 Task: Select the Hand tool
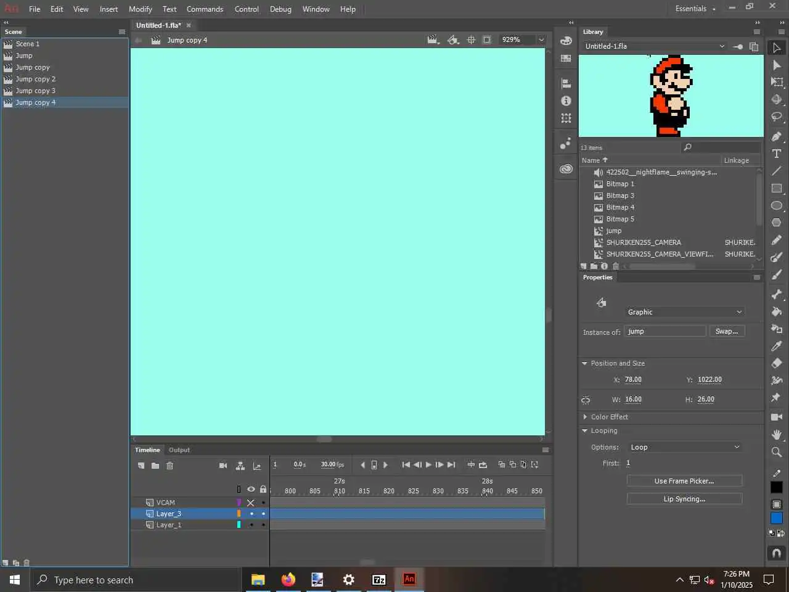tap(777, 435)
